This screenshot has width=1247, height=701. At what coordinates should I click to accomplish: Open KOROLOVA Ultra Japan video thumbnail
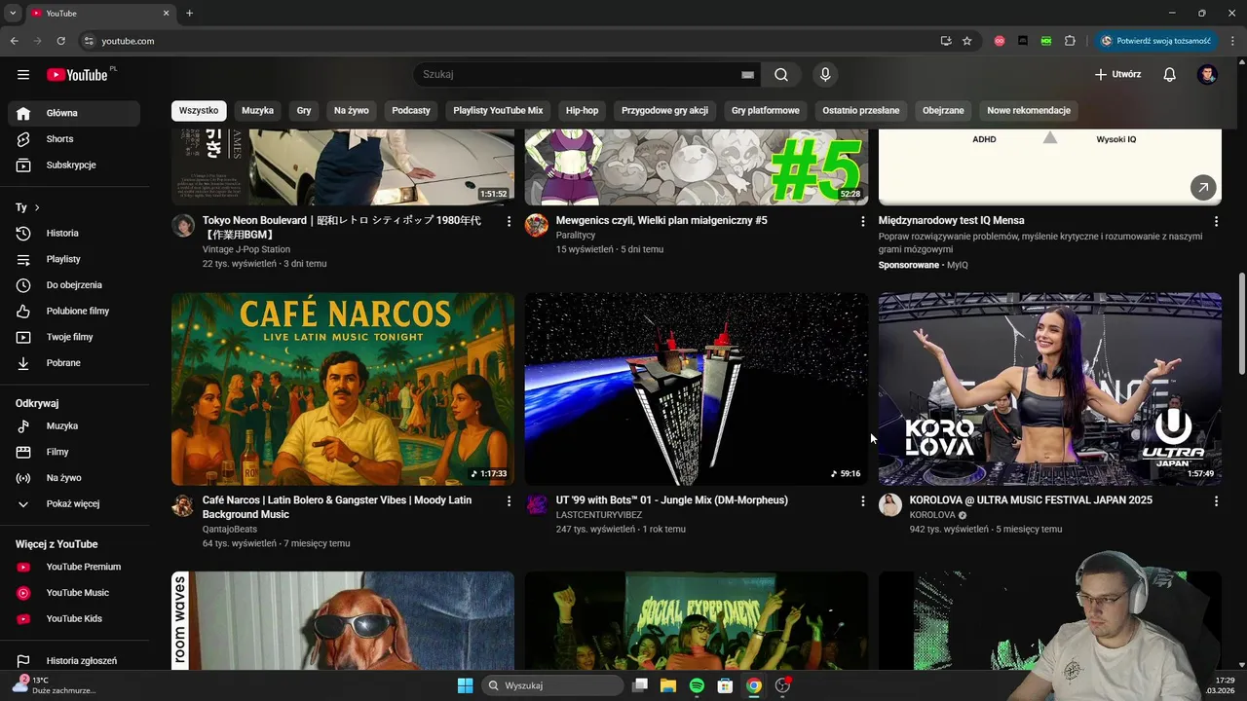[x=1050, y=389]
